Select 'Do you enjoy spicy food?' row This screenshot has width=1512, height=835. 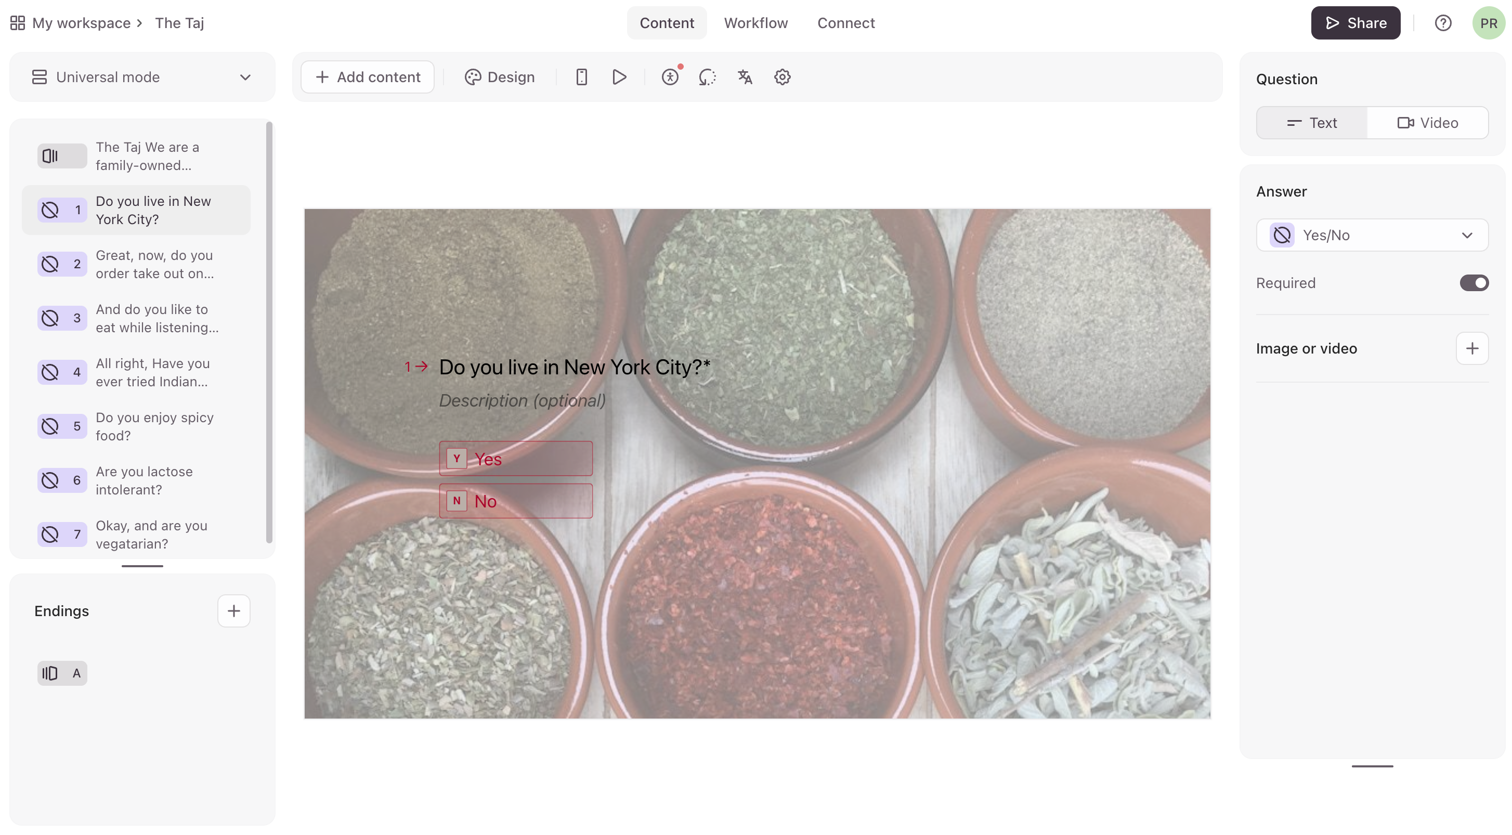pos(136,426)
